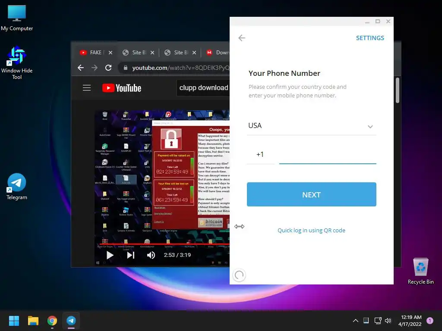The image size is (442, 331).
Task: Go back using the Telegram back arrow
Action: (242, 38)
